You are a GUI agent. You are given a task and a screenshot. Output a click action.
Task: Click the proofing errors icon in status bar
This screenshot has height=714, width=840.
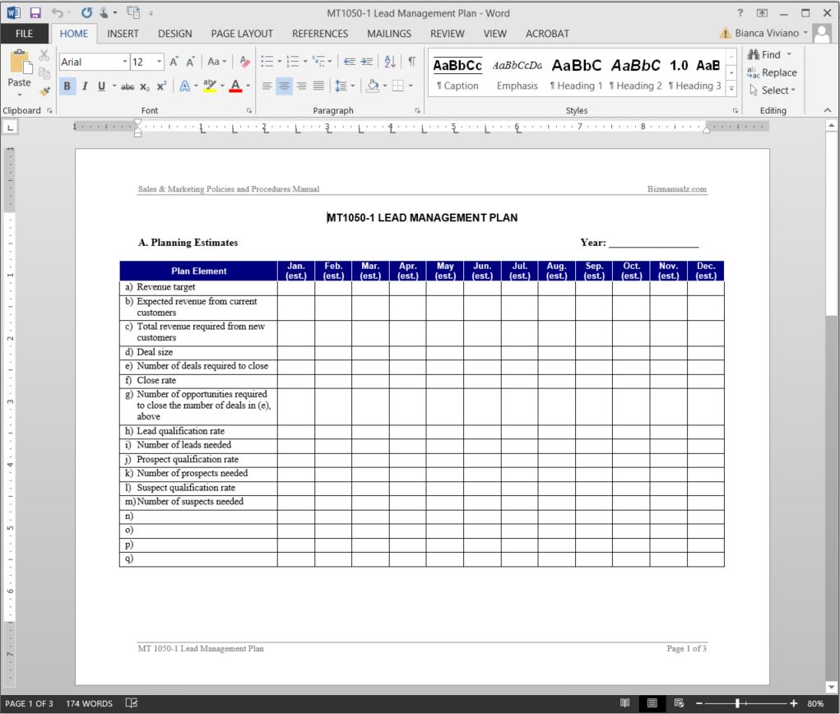coord(132,702)
